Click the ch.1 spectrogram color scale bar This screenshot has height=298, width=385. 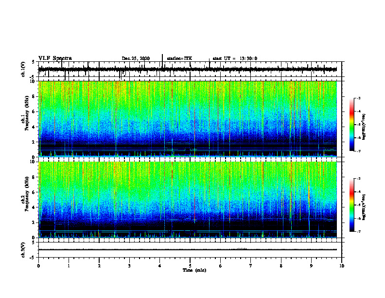coord(352,125)
